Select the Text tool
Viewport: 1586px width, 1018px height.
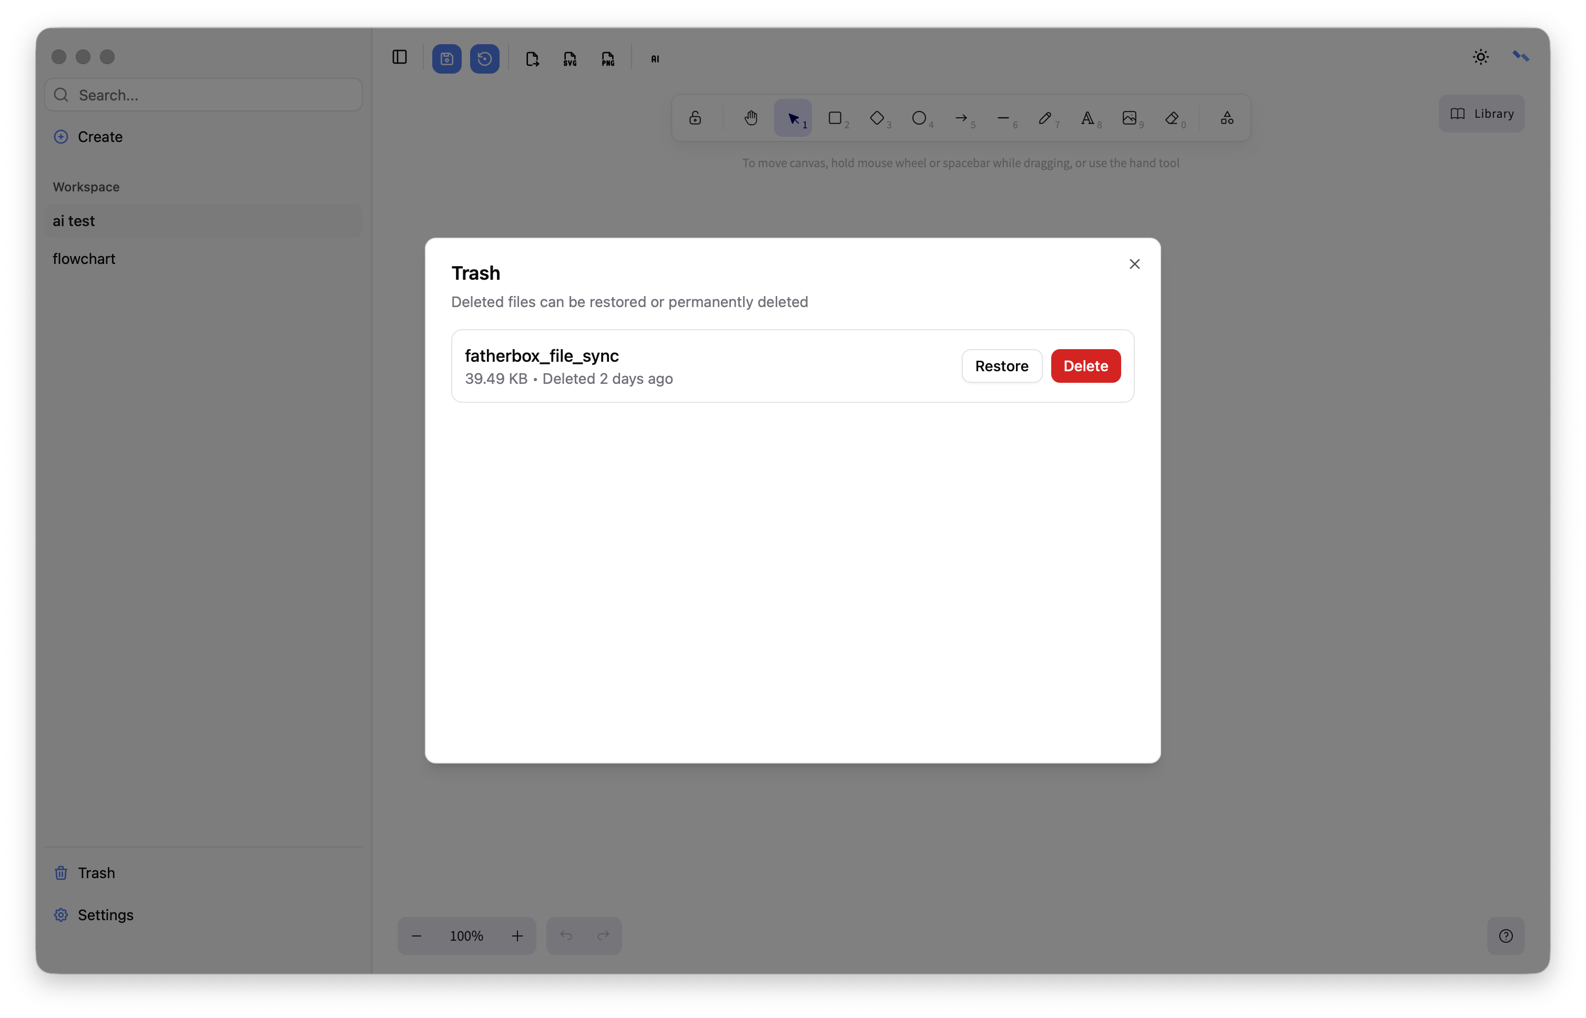pos(1088,118)
